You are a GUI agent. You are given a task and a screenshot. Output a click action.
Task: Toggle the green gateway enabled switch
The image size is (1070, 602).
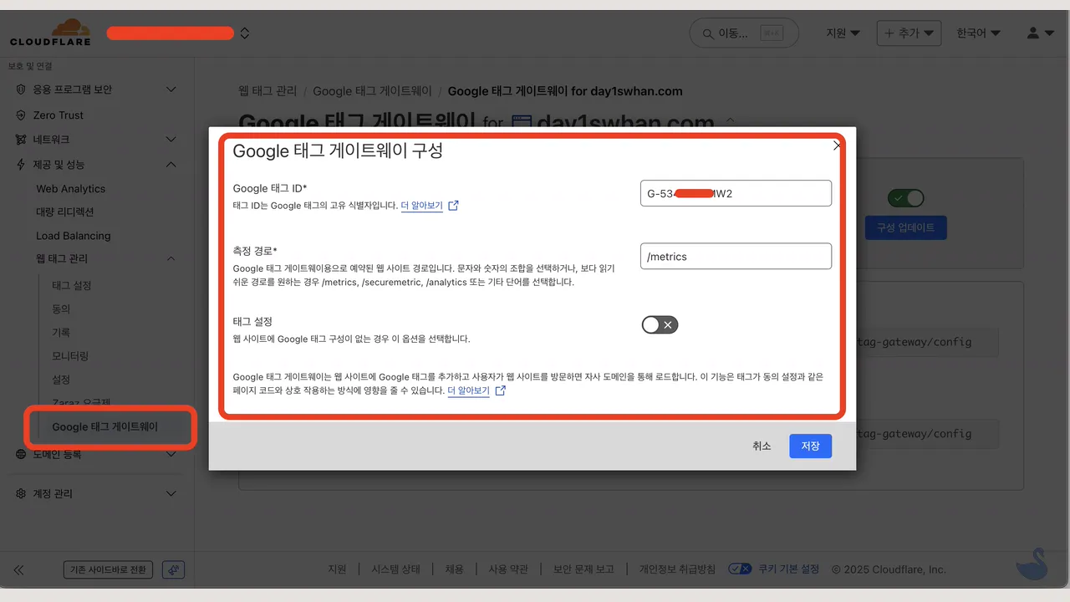(906, 198)
